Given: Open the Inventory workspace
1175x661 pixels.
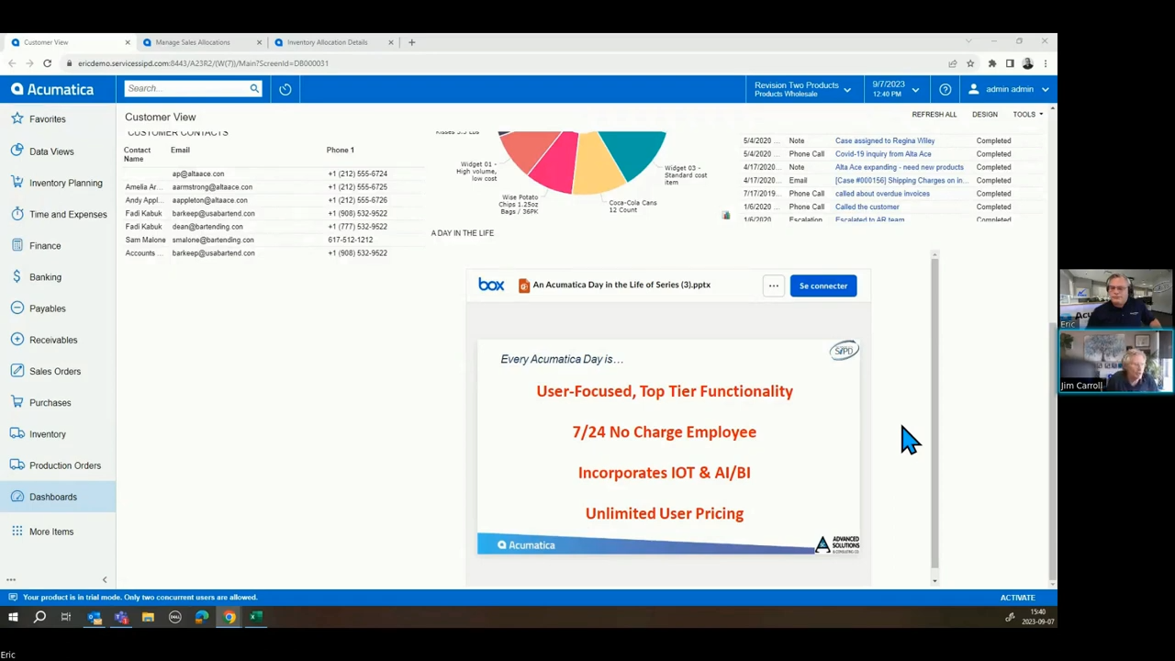Looking at the screenshot, I should [x=47, y=434].
